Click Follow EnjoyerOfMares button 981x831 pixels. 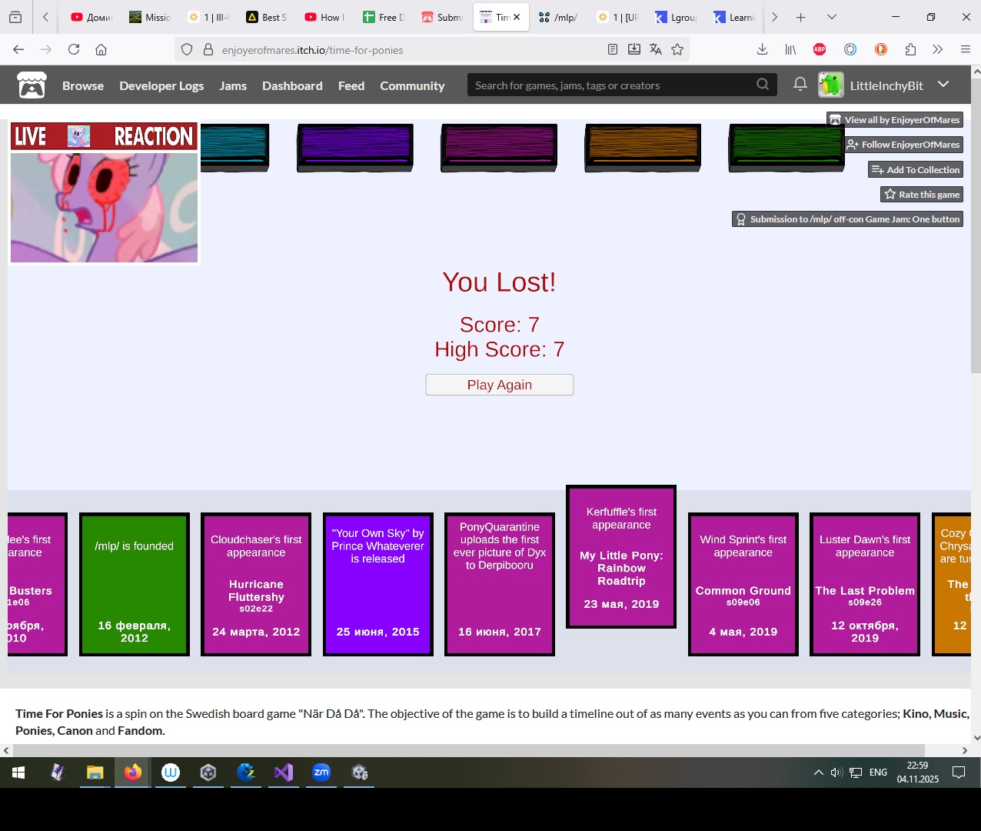tap(903, 145)
